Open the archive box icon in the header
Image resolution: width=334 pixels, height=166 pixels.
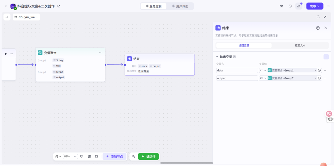click(x=281, y=6)
